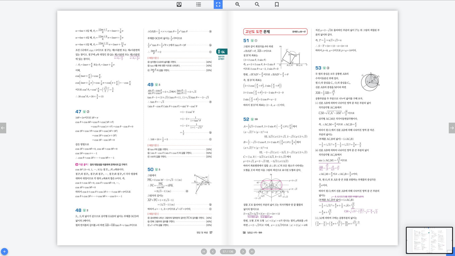
Task: Open the search tool
Action: (257, 5)
